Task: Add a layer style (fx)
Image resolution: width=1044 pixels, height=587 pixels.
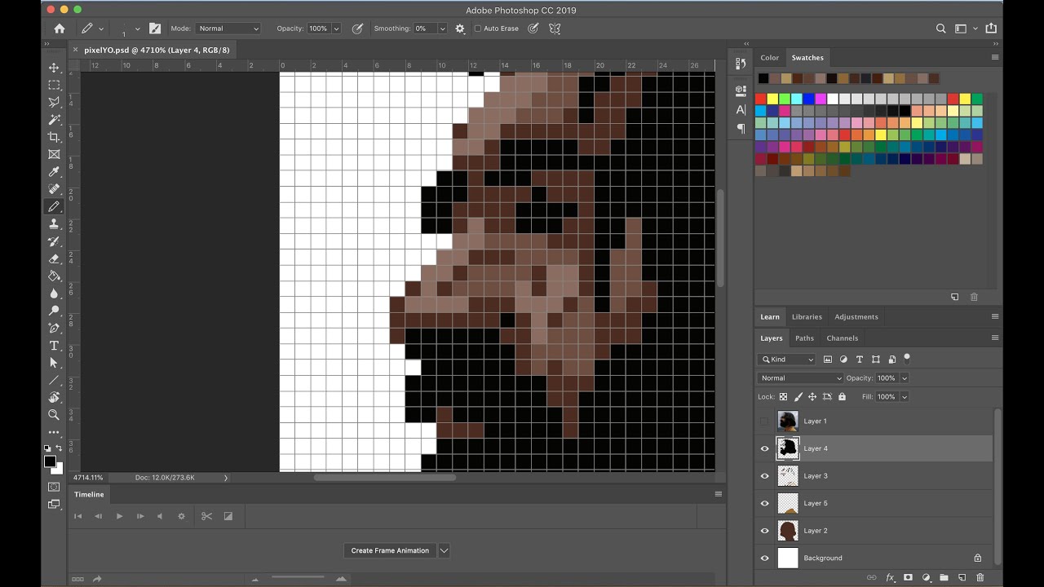Action: tap(890, 577)
